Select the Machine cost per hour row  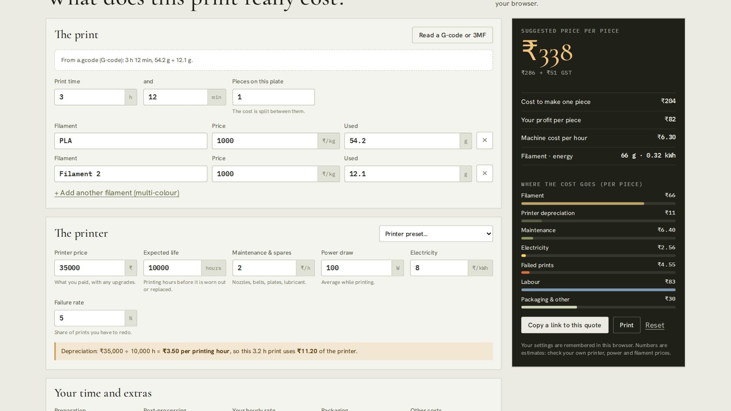598,138
